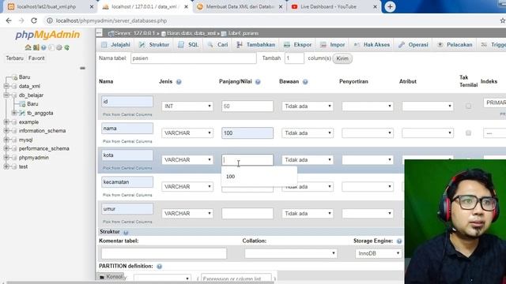Click the Tambah column count field
The image size is (506, 284).
294,58
